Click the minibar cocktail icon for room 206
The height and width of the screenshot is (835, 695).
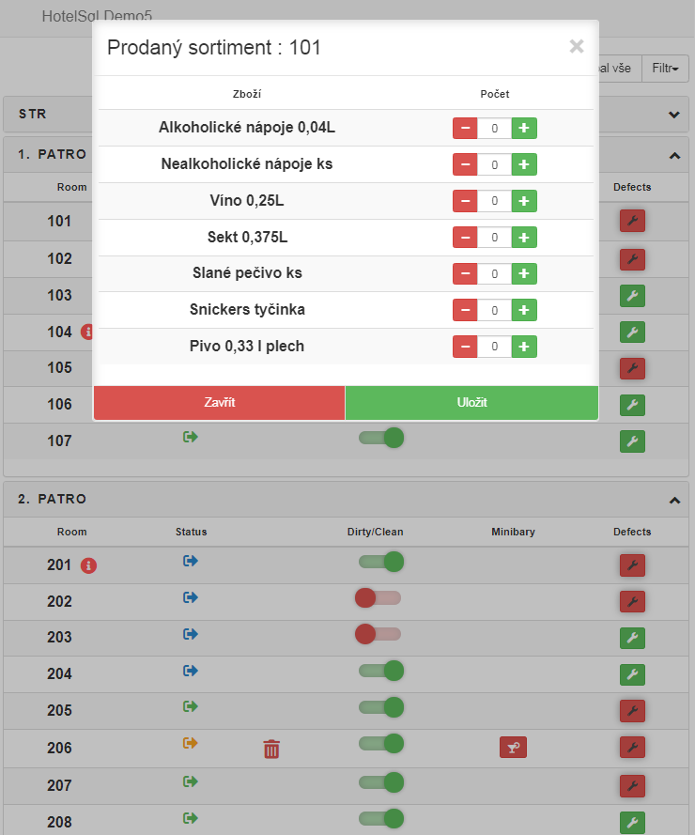point(513,748)
